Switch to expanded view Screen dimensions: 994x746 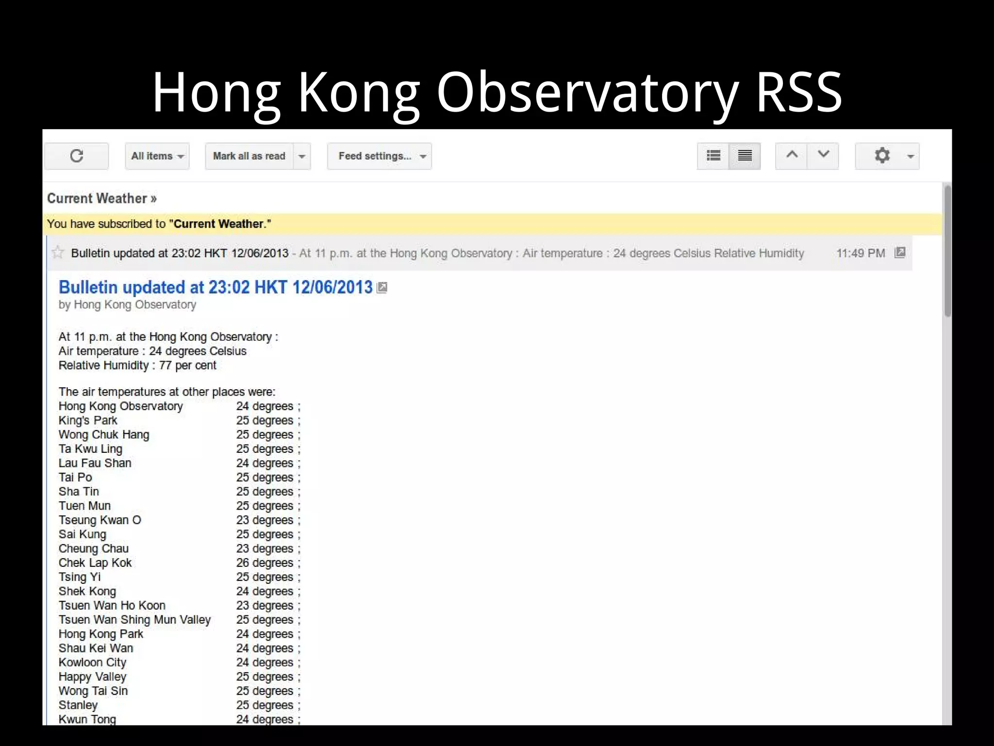pyautogui.click(x=745, y=156)
